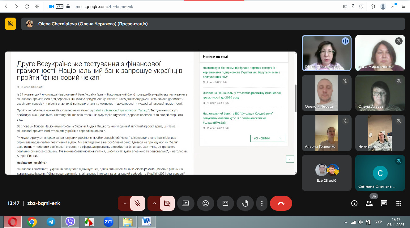Image resolution: width=410 pixels, height=228 pixels.
Task: Open Viber from the taskbar
Action: tap(70, 222)
